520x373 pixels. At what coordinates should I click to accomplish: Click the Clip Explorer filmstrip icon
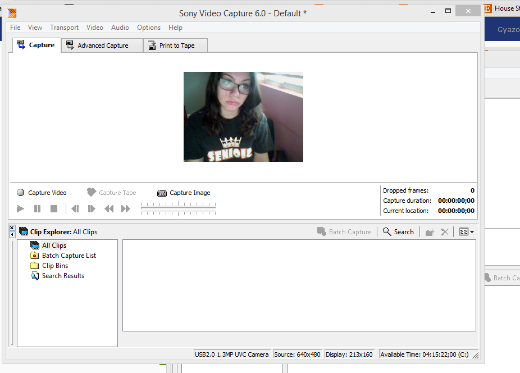(x=24, y=231)
